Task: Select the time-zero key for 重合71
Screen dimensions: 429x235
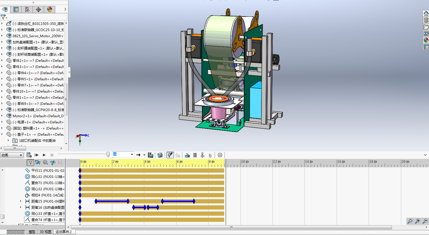Action: pyautogui.click(x=80, y=183)
